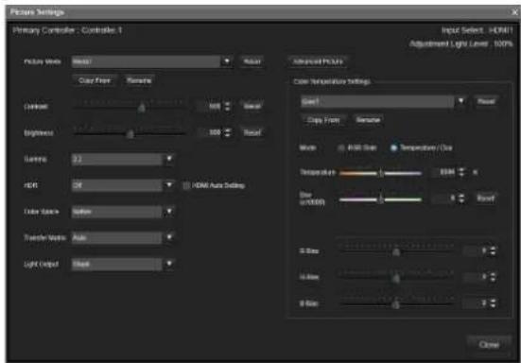Image resolution: width=521 pixels, height=363 pixels.
Task: Select the Temperature / Duv radio button
Action: pyautogui.click(x=393, y=147)
